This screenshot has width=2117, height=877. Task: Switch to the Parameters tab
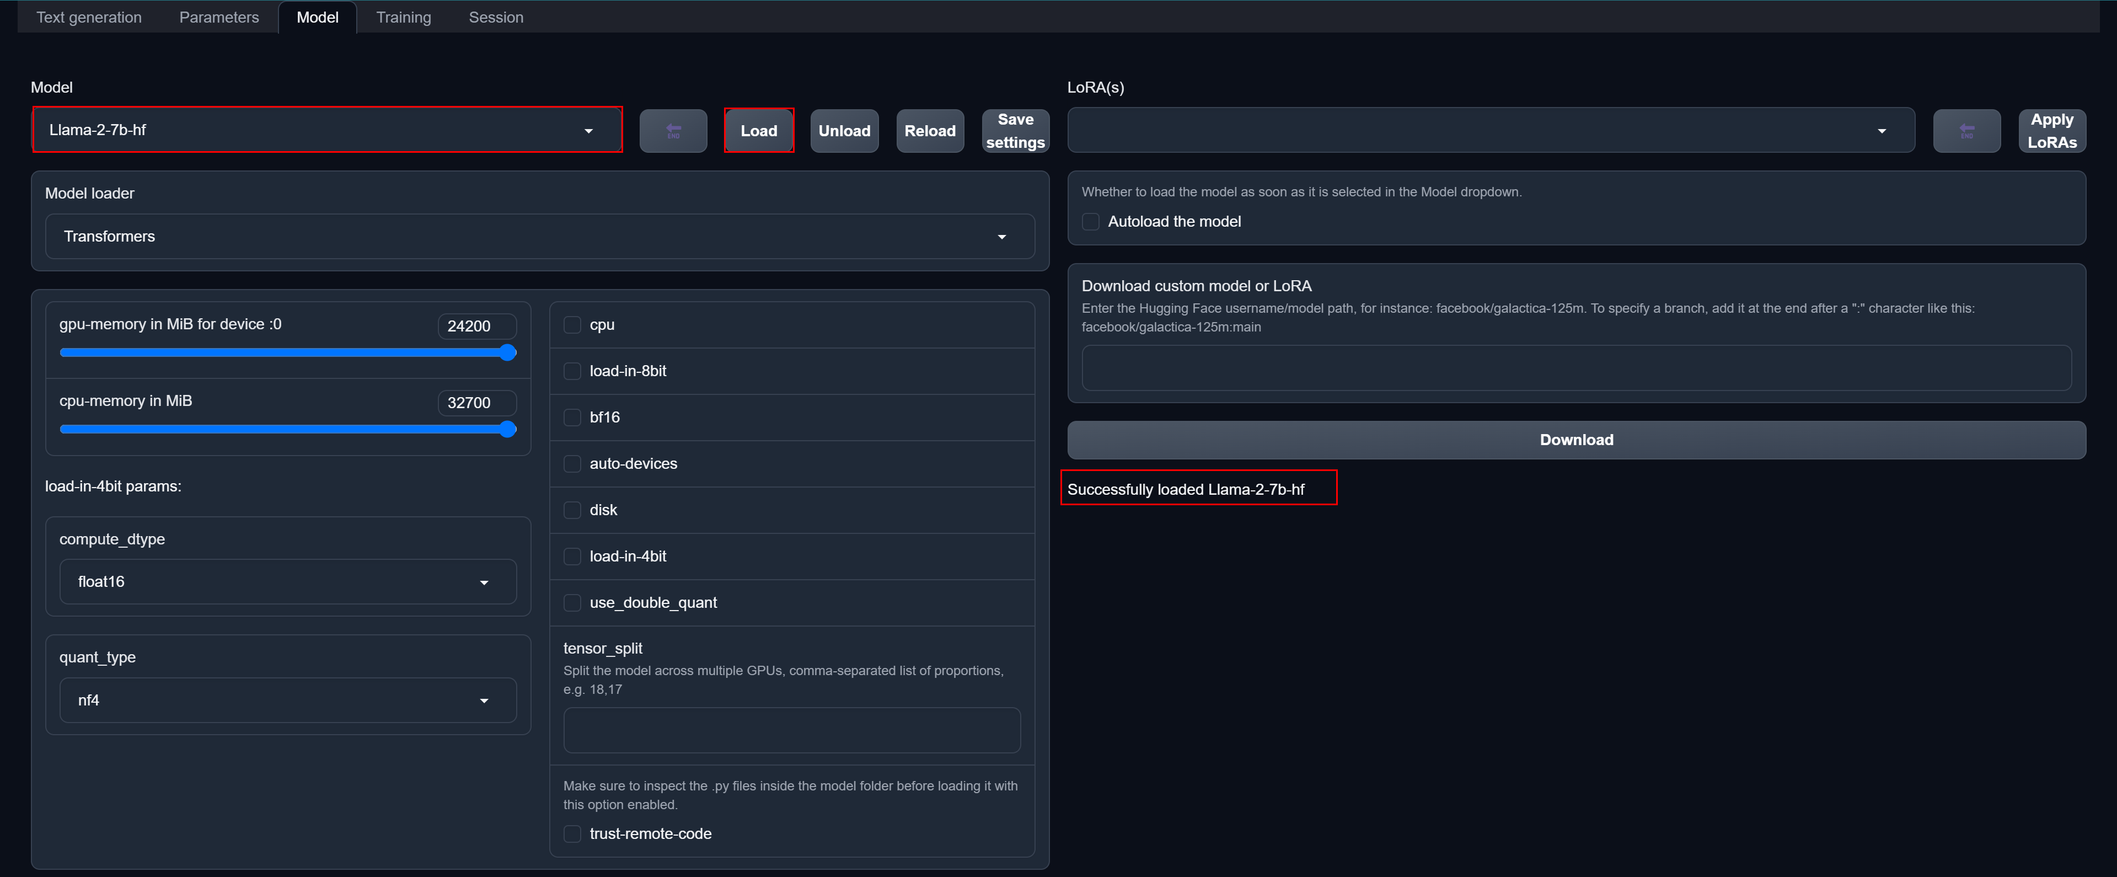pyautogui.click(x=218, y=17)
